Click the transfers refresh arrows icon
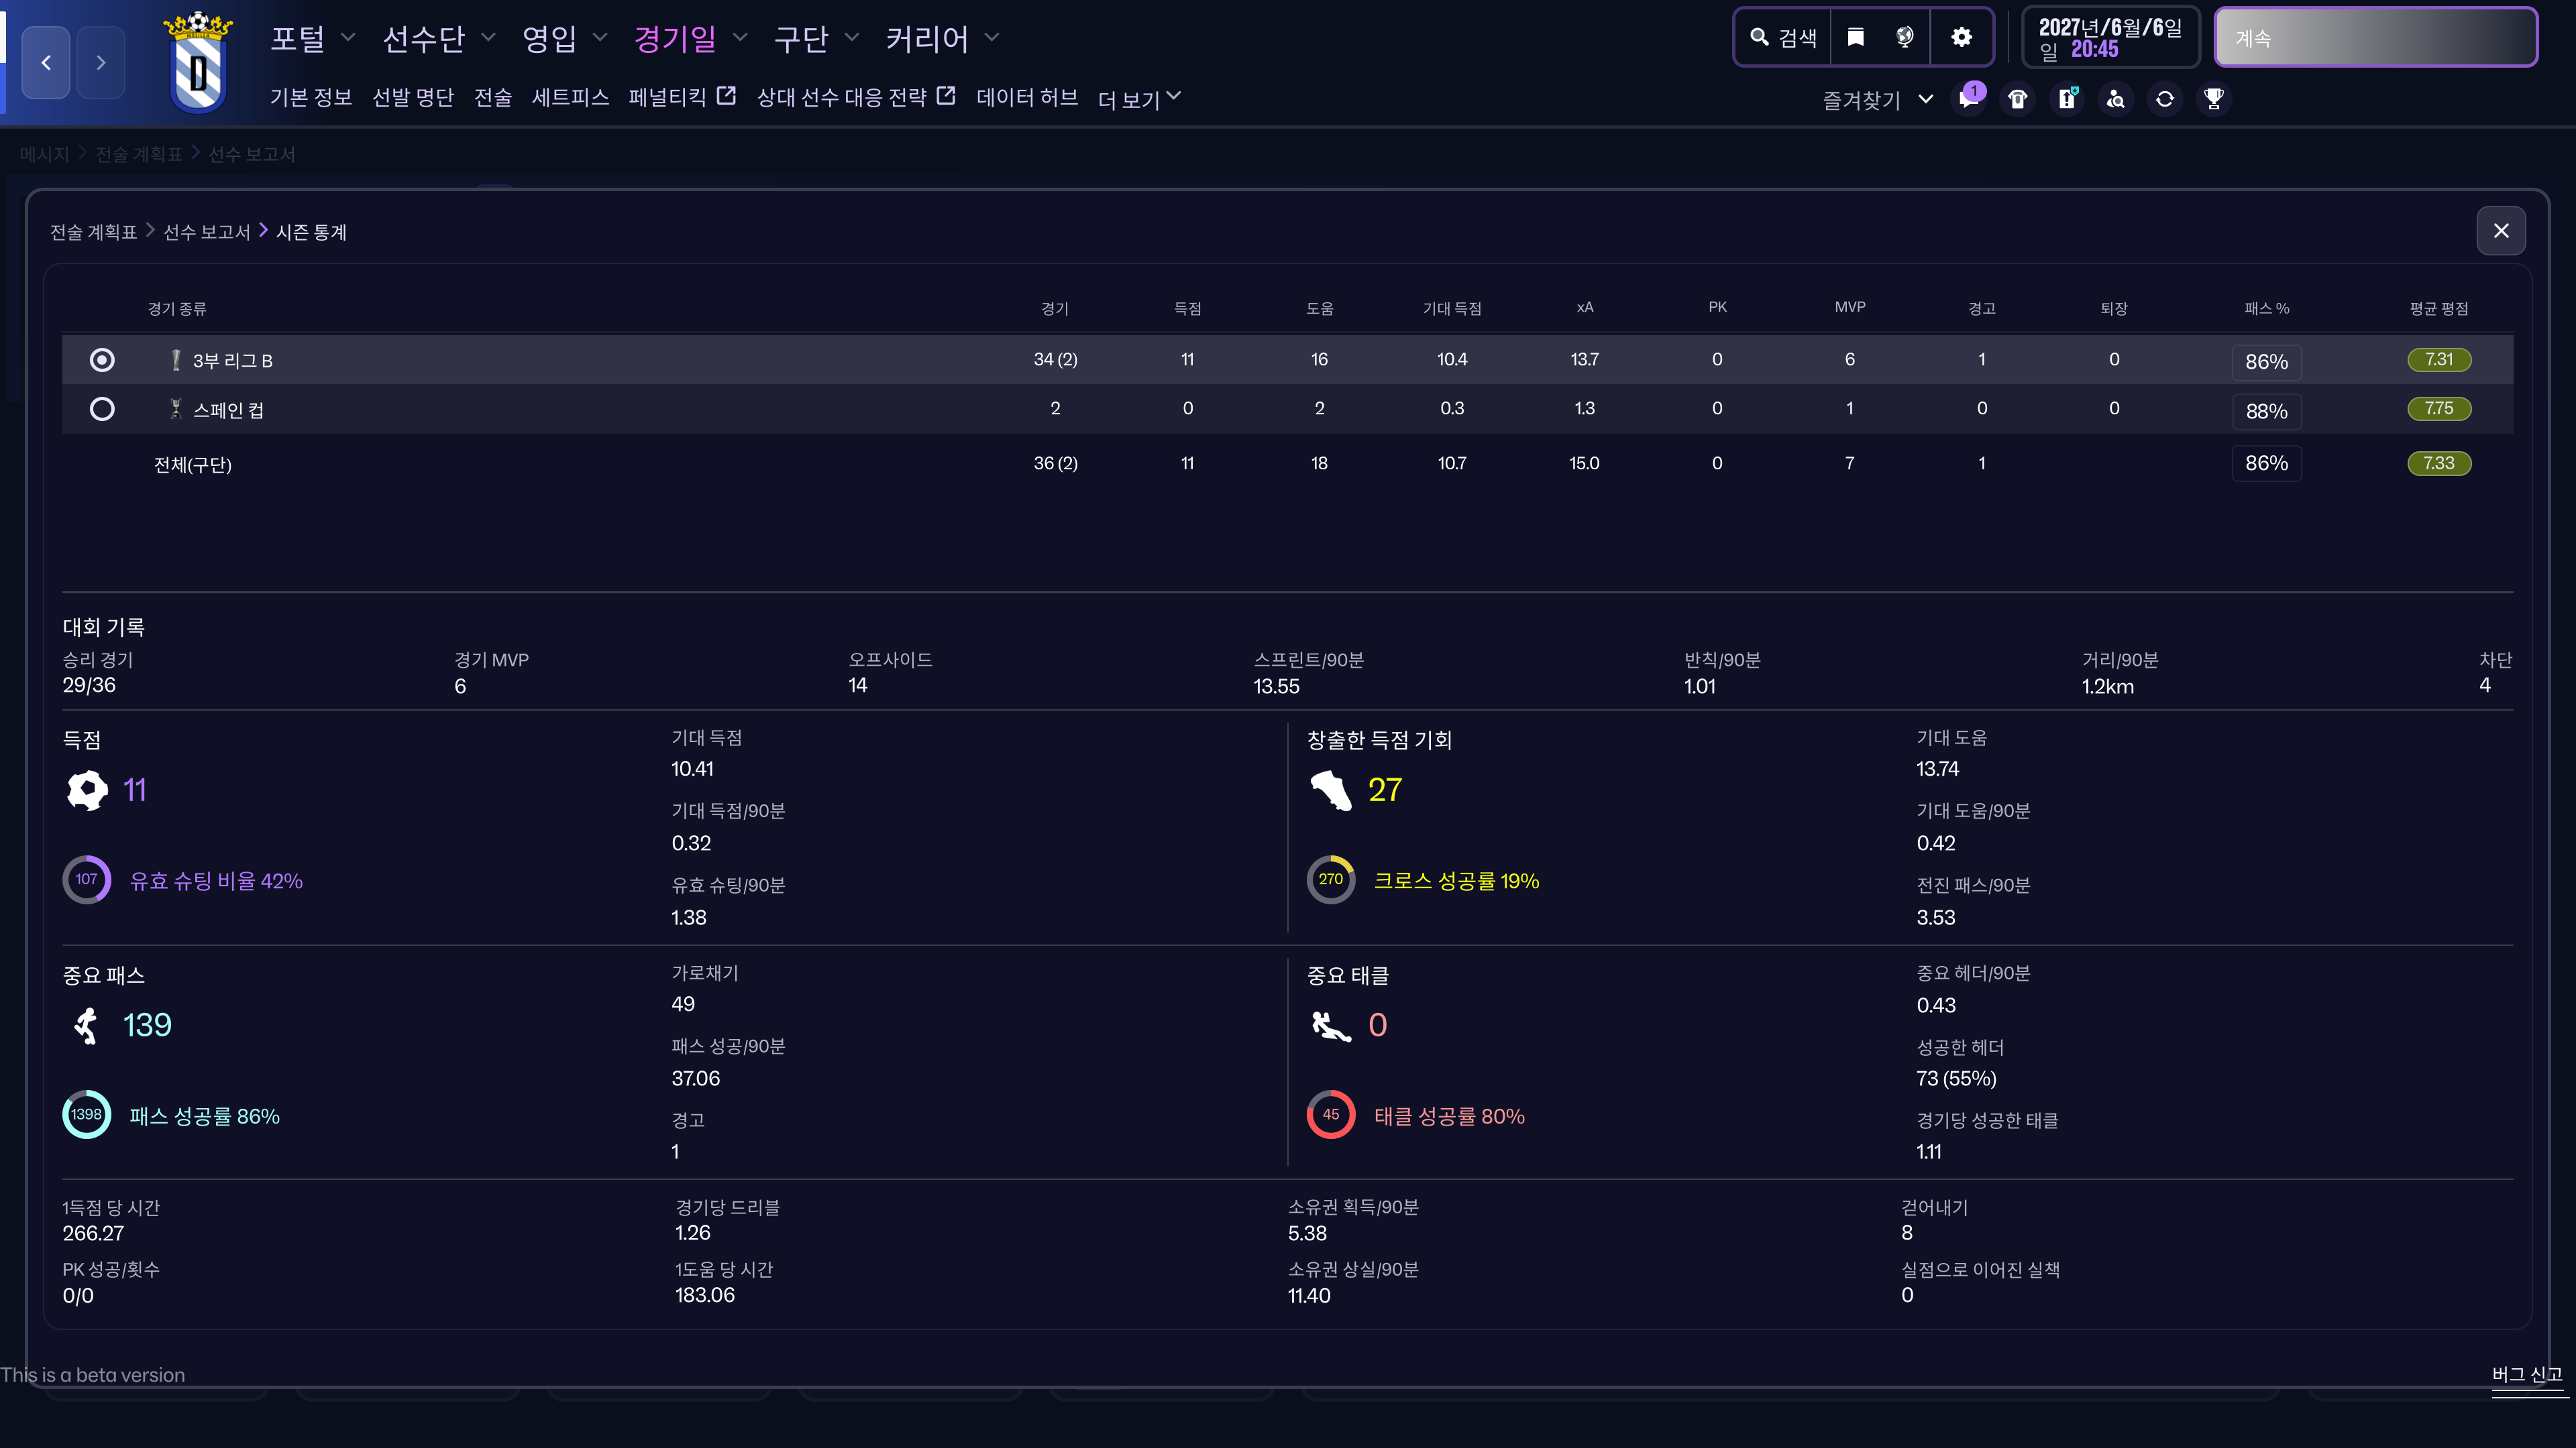This screenshot has height=1448, width=2576. tap(2165, 99)
